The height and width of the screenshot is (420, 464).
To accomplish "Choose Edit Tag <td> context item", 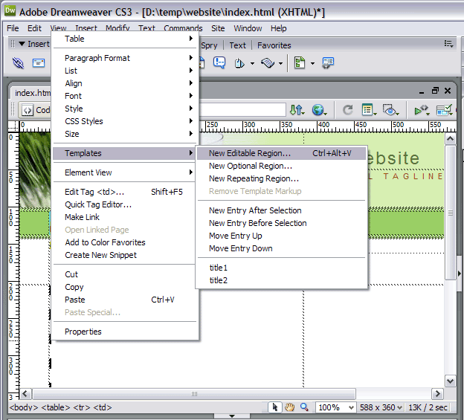I will click(x=125, y=192).
